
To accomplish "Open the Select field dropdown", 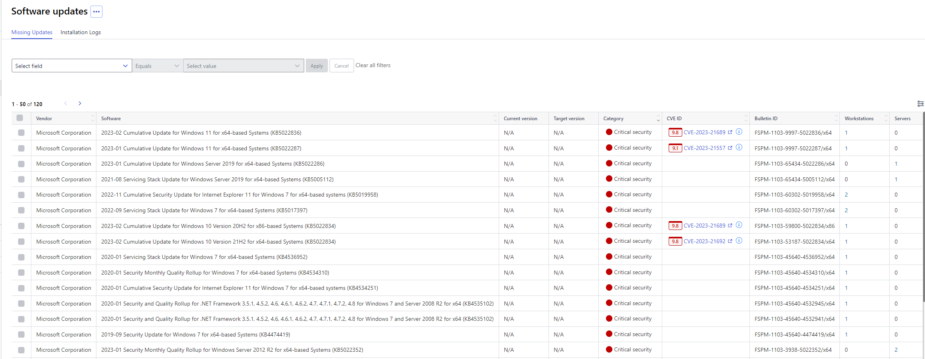I will click(x=72, y=66).
